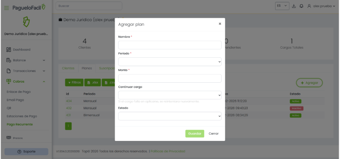Click the Soporte help button

(x=26, y=151)
